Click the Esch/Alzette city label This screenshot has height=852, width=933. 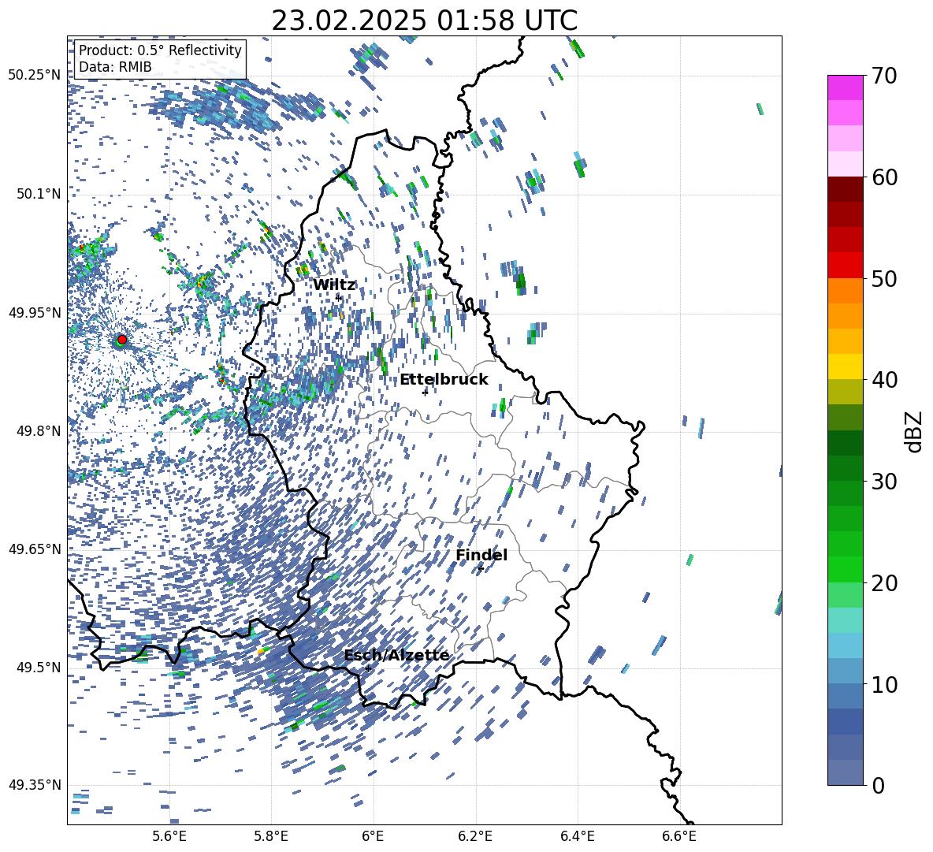397,655
